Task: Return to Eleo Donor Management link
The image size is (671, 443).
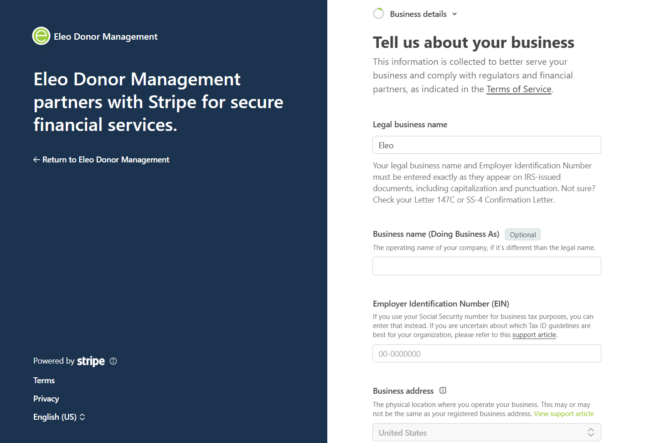Action: point(101,160)
